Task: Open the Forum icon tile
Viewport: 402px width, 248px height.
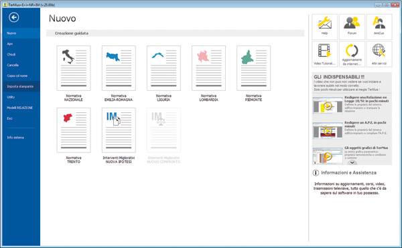Action: click(352, 27)
